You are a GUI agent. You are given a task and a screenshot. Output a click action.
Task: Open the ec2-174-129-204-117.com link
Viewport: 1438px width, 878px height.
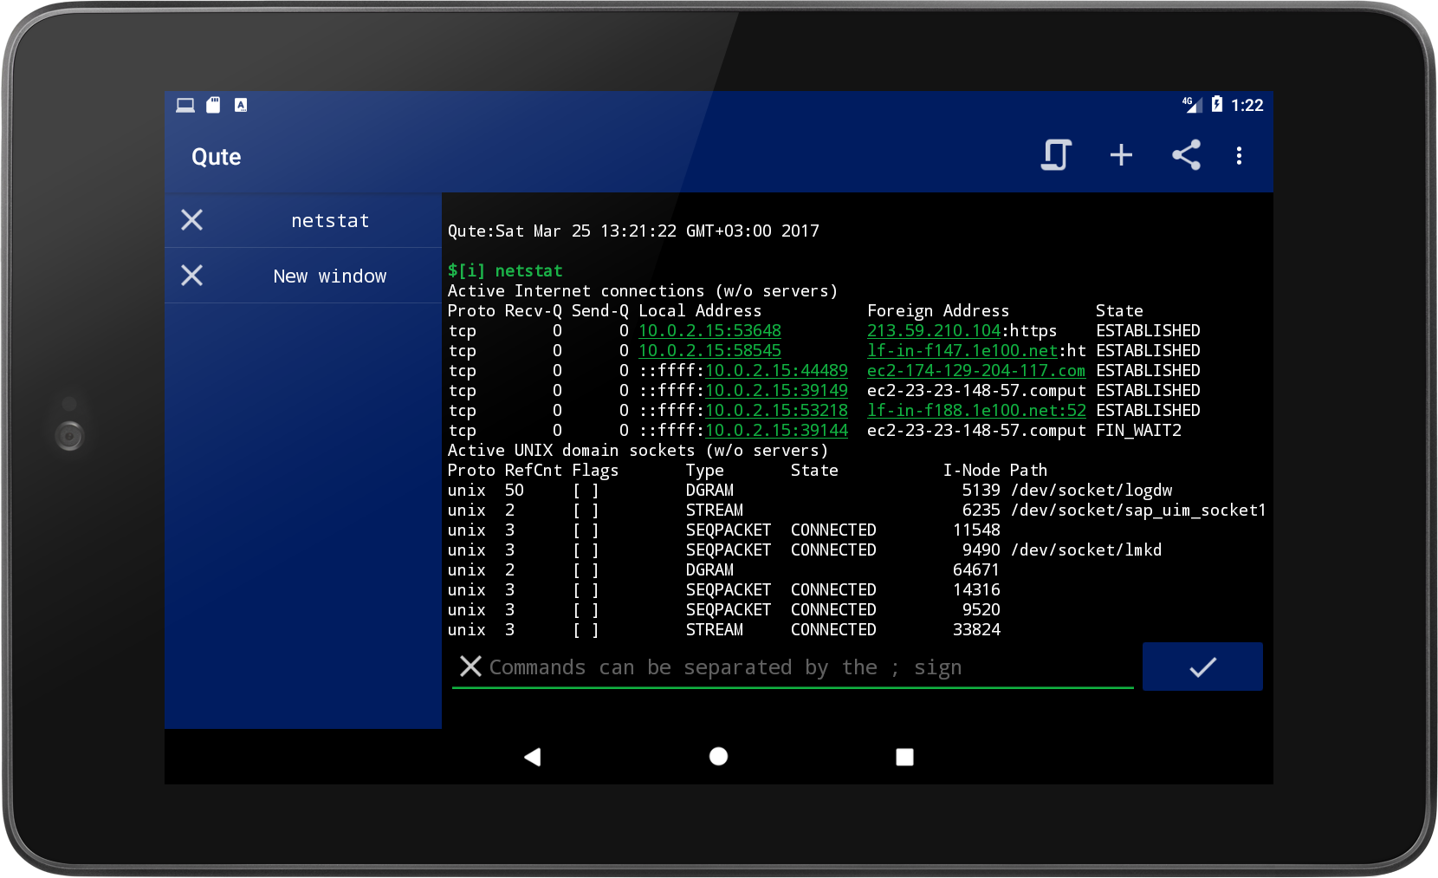pos(975,370)
